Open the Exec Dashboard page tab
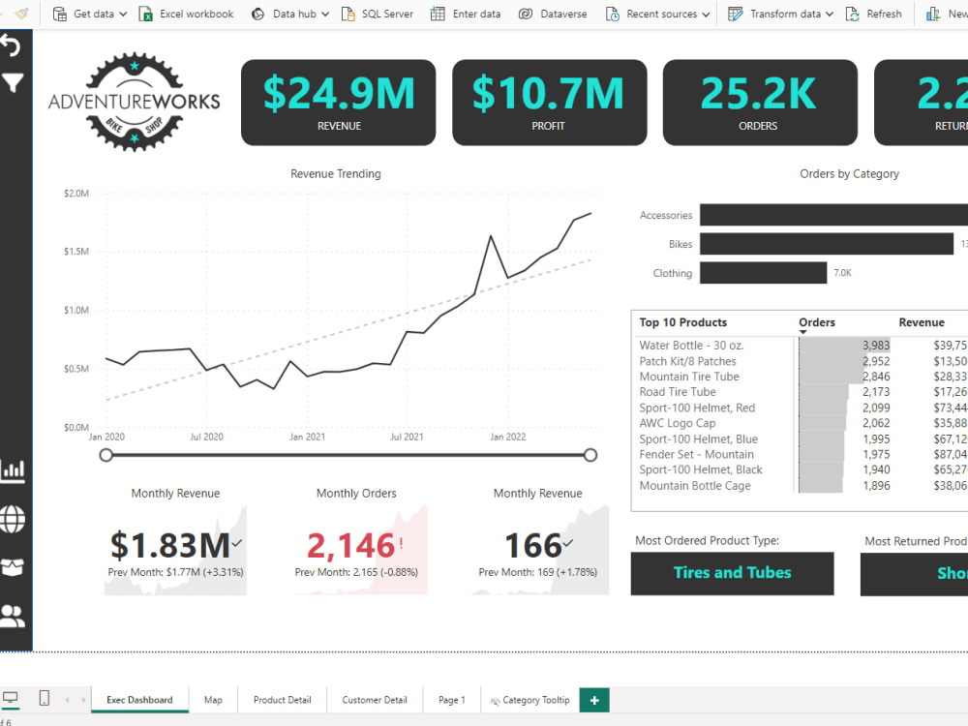The height and width of the screenshot is (726, 968). point(139,700)
